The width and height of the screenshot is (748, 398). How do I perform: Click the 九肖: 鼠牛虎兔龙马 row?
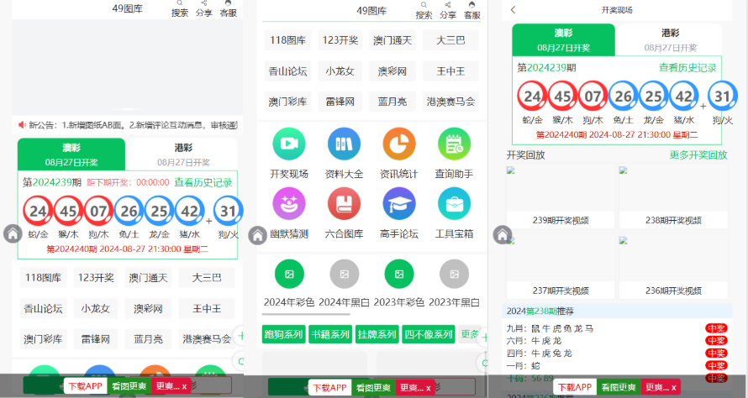(x=616, y=328)
